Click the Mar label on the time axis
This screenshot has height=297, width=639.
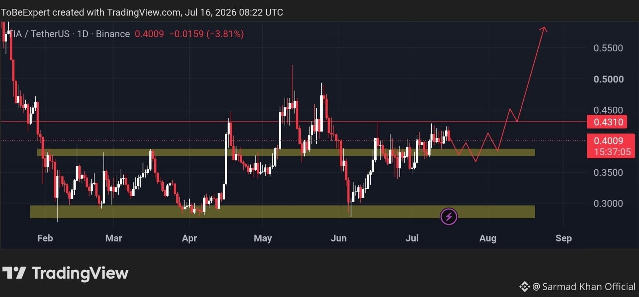113,238
